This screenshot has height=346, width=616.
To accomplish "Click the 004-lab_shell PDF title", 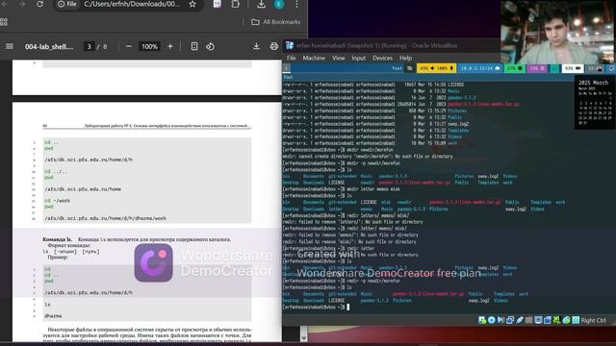I will 49,46.
